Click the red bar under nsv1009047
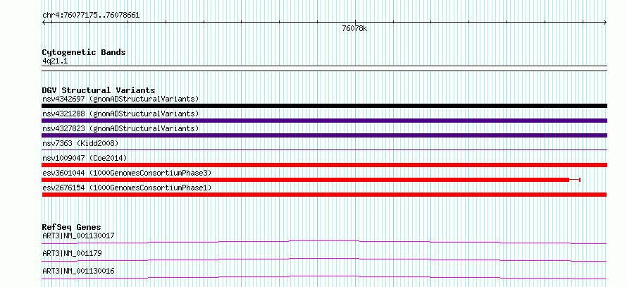This screenshot has width=627, height=287. tap(324, 165)
